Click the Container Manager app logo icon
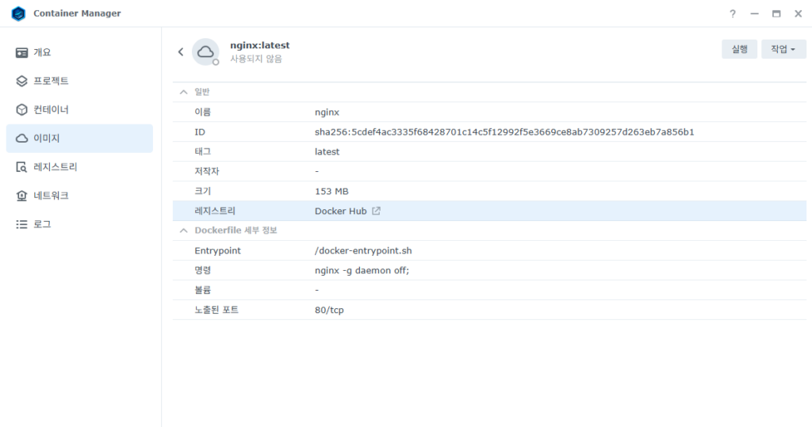Viewport: 812px width, 427px height. click(x=18, y=13)
